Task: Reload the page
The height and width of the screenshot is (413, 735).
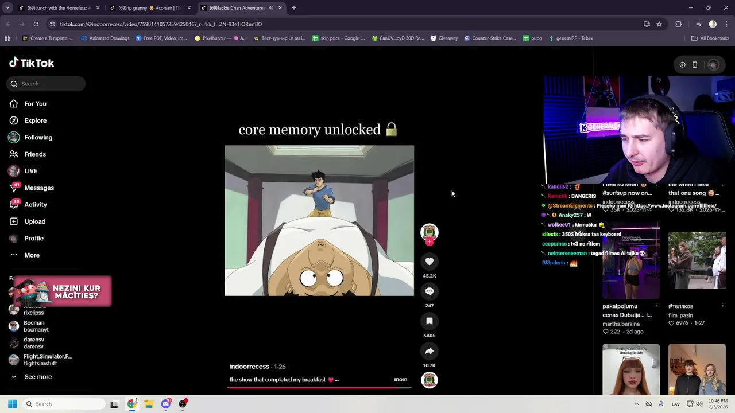Action: pos(36,24)
